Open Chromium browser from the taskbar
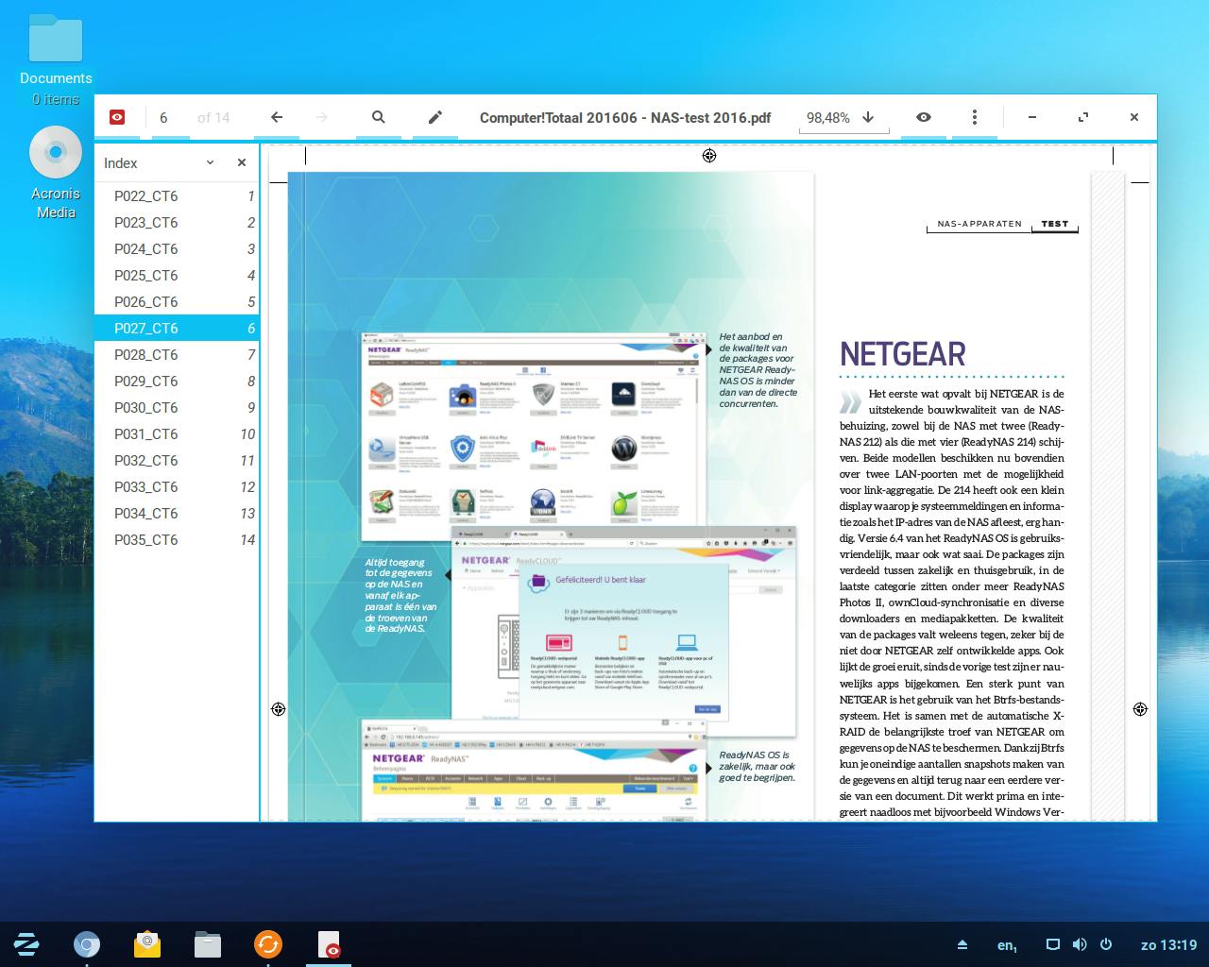 click(87, 944)
